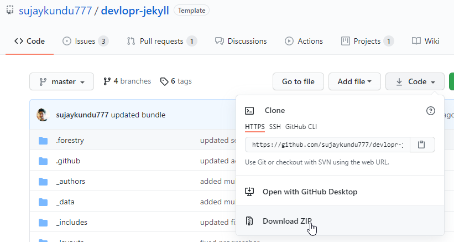The image size is (454, 242).
Task: Open the .forestry folder
Action: [70, 140]
